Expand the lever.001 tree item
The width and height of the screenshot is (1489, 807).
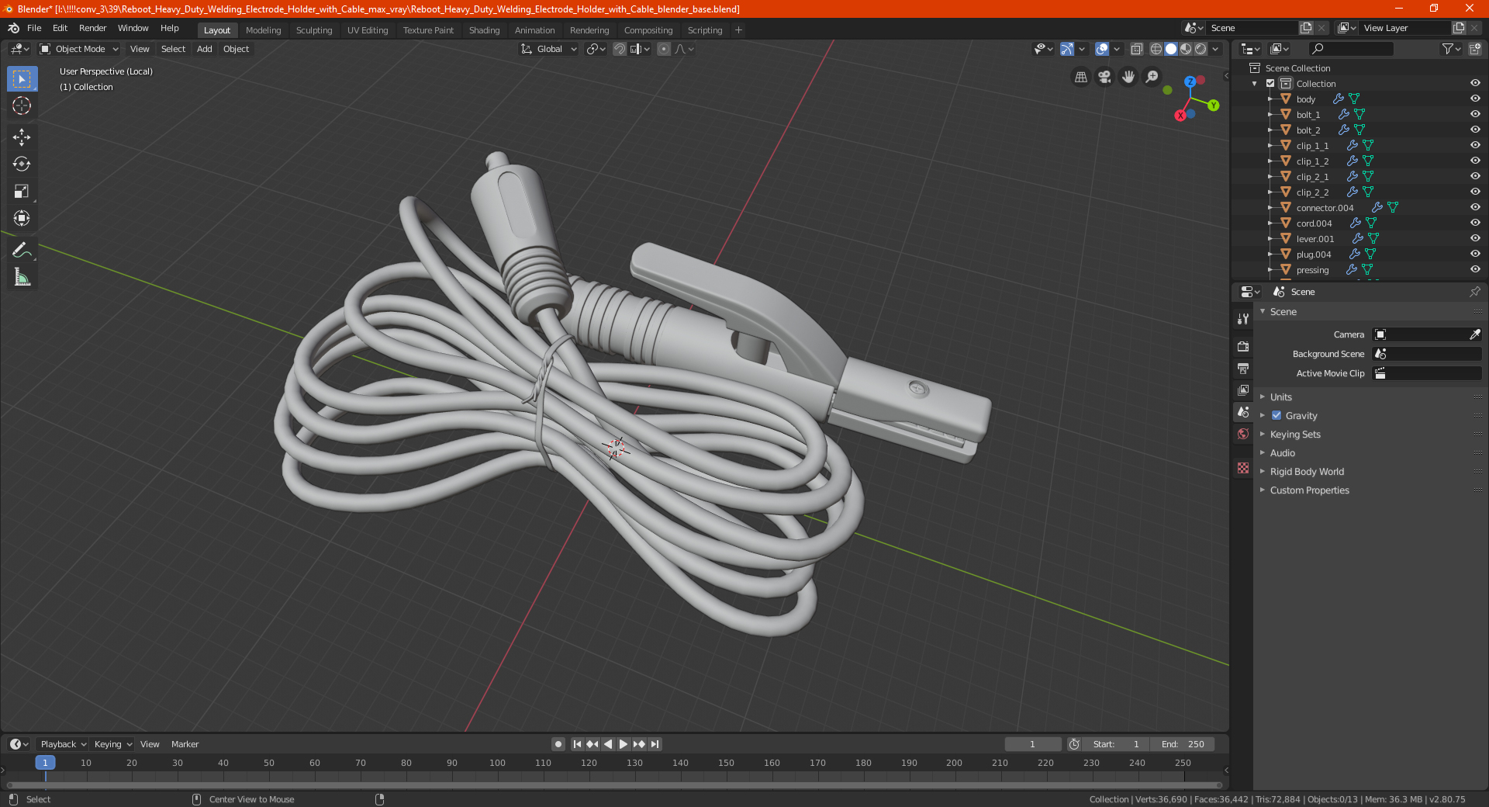[1270, 239]
